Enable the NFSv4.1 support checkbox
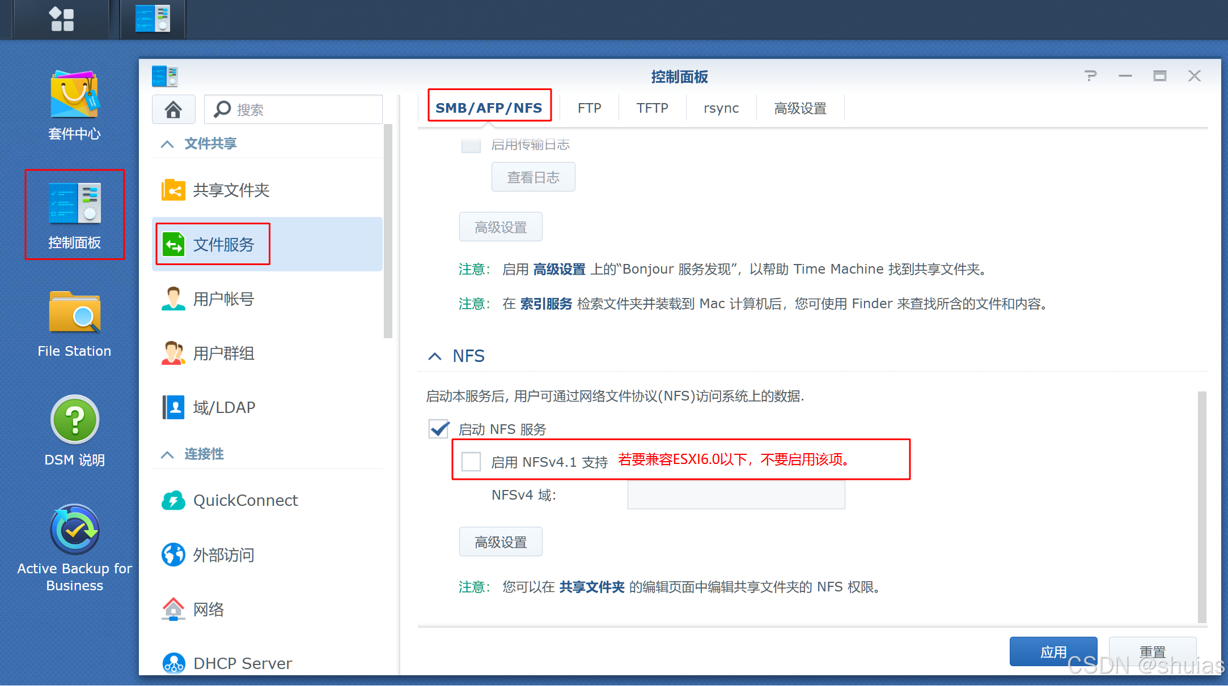Image resolution: width=1228 pixels, height=686 pixels. pos(471,462)
